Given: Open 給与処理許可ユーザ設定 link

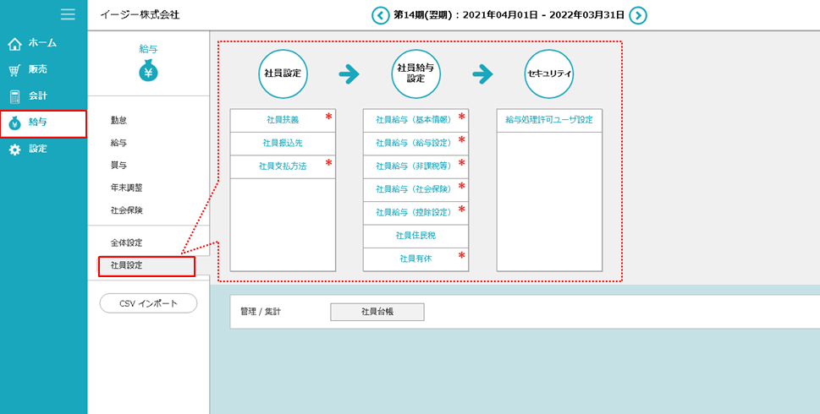Looking at the screenshot, I should (548, 120).
